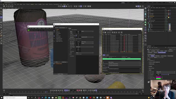Click the red Record keyframe button
This screenshot has height=99, width=176.
[x=77, y=90]
